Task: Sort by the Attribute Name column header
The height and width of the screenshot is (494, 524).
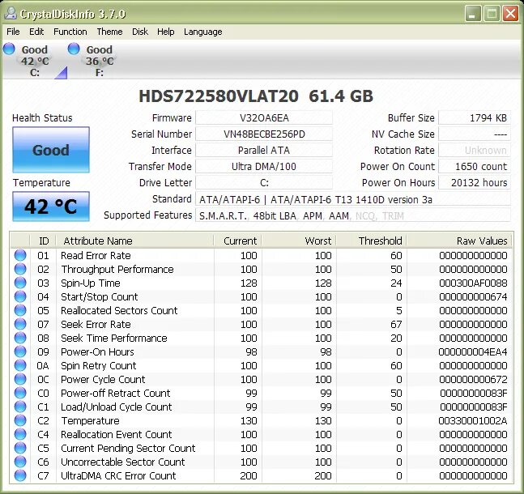Action: [135, 241]
